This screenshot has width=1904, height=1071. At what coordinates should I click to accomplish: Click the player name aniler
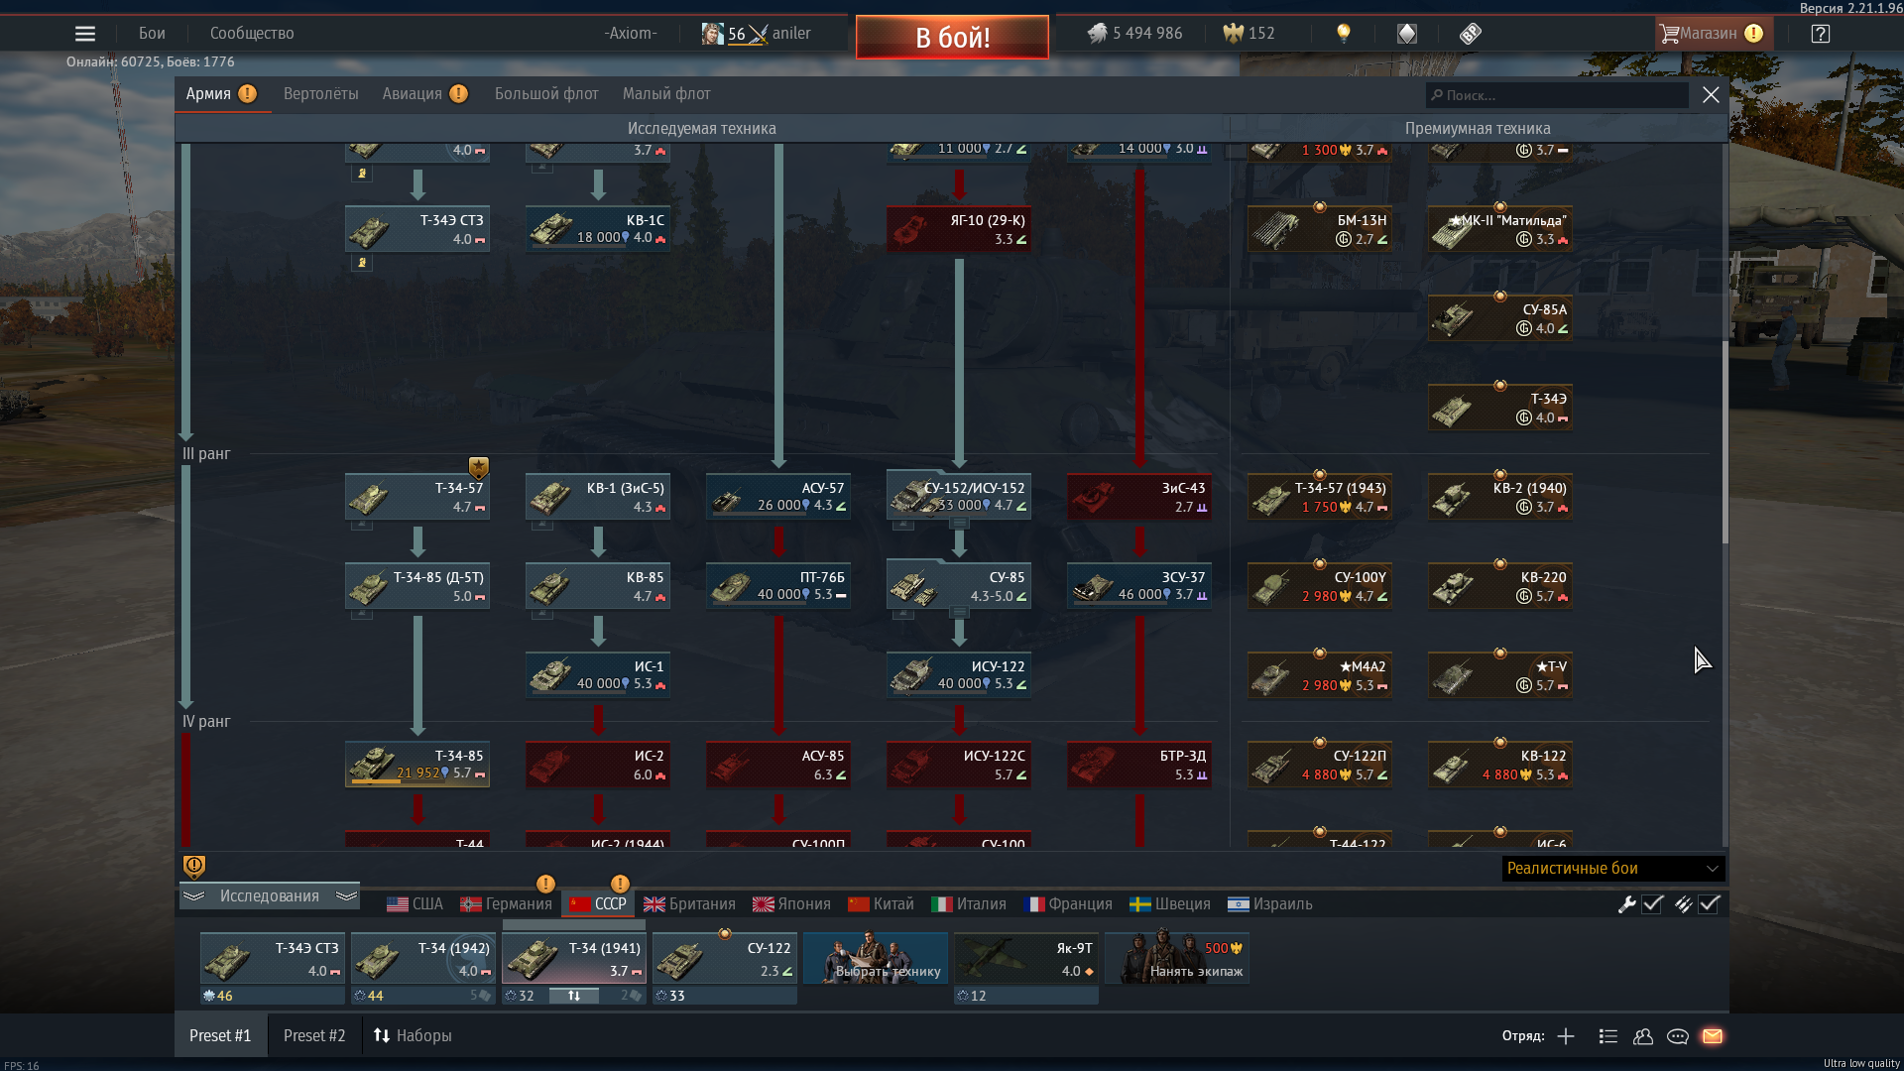click(x=791, y=34)
